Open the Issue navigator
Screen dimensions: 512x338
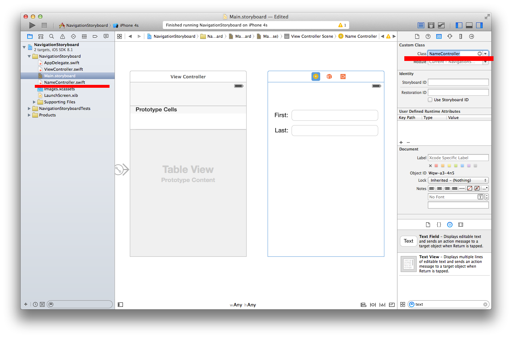[62, 36]
